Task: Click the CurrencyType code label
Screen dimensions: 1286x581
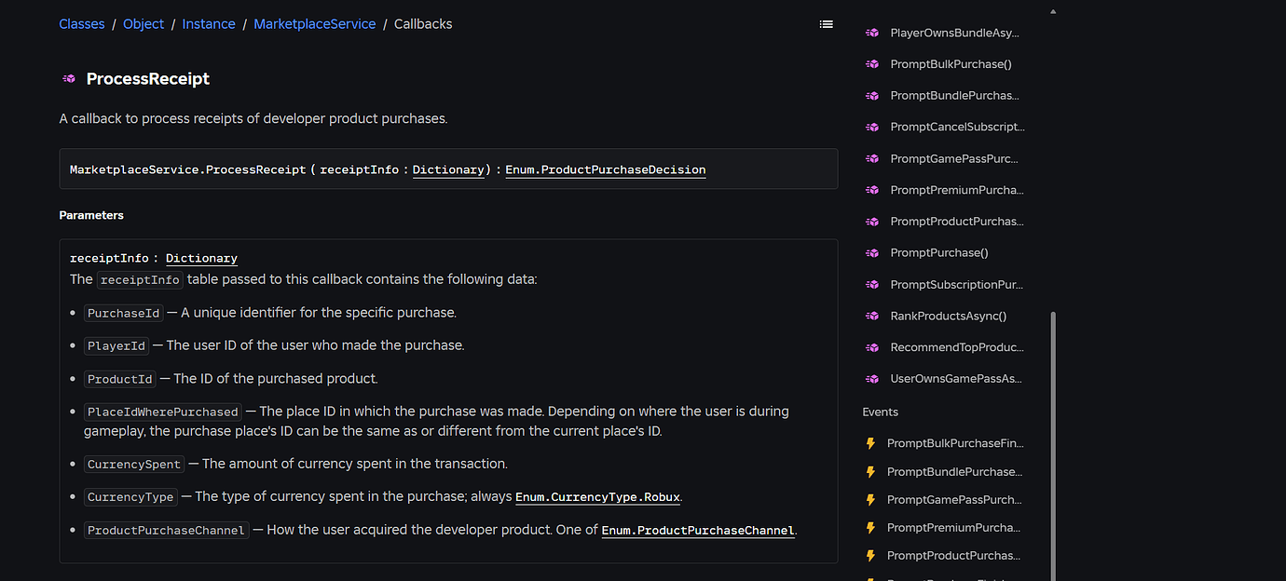Action: (130, 497)
